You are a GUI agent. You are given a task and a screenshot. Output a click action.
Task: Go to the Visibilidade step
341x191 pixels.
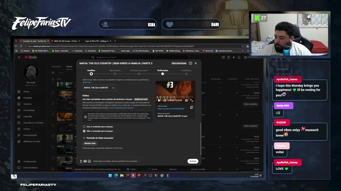186,72
